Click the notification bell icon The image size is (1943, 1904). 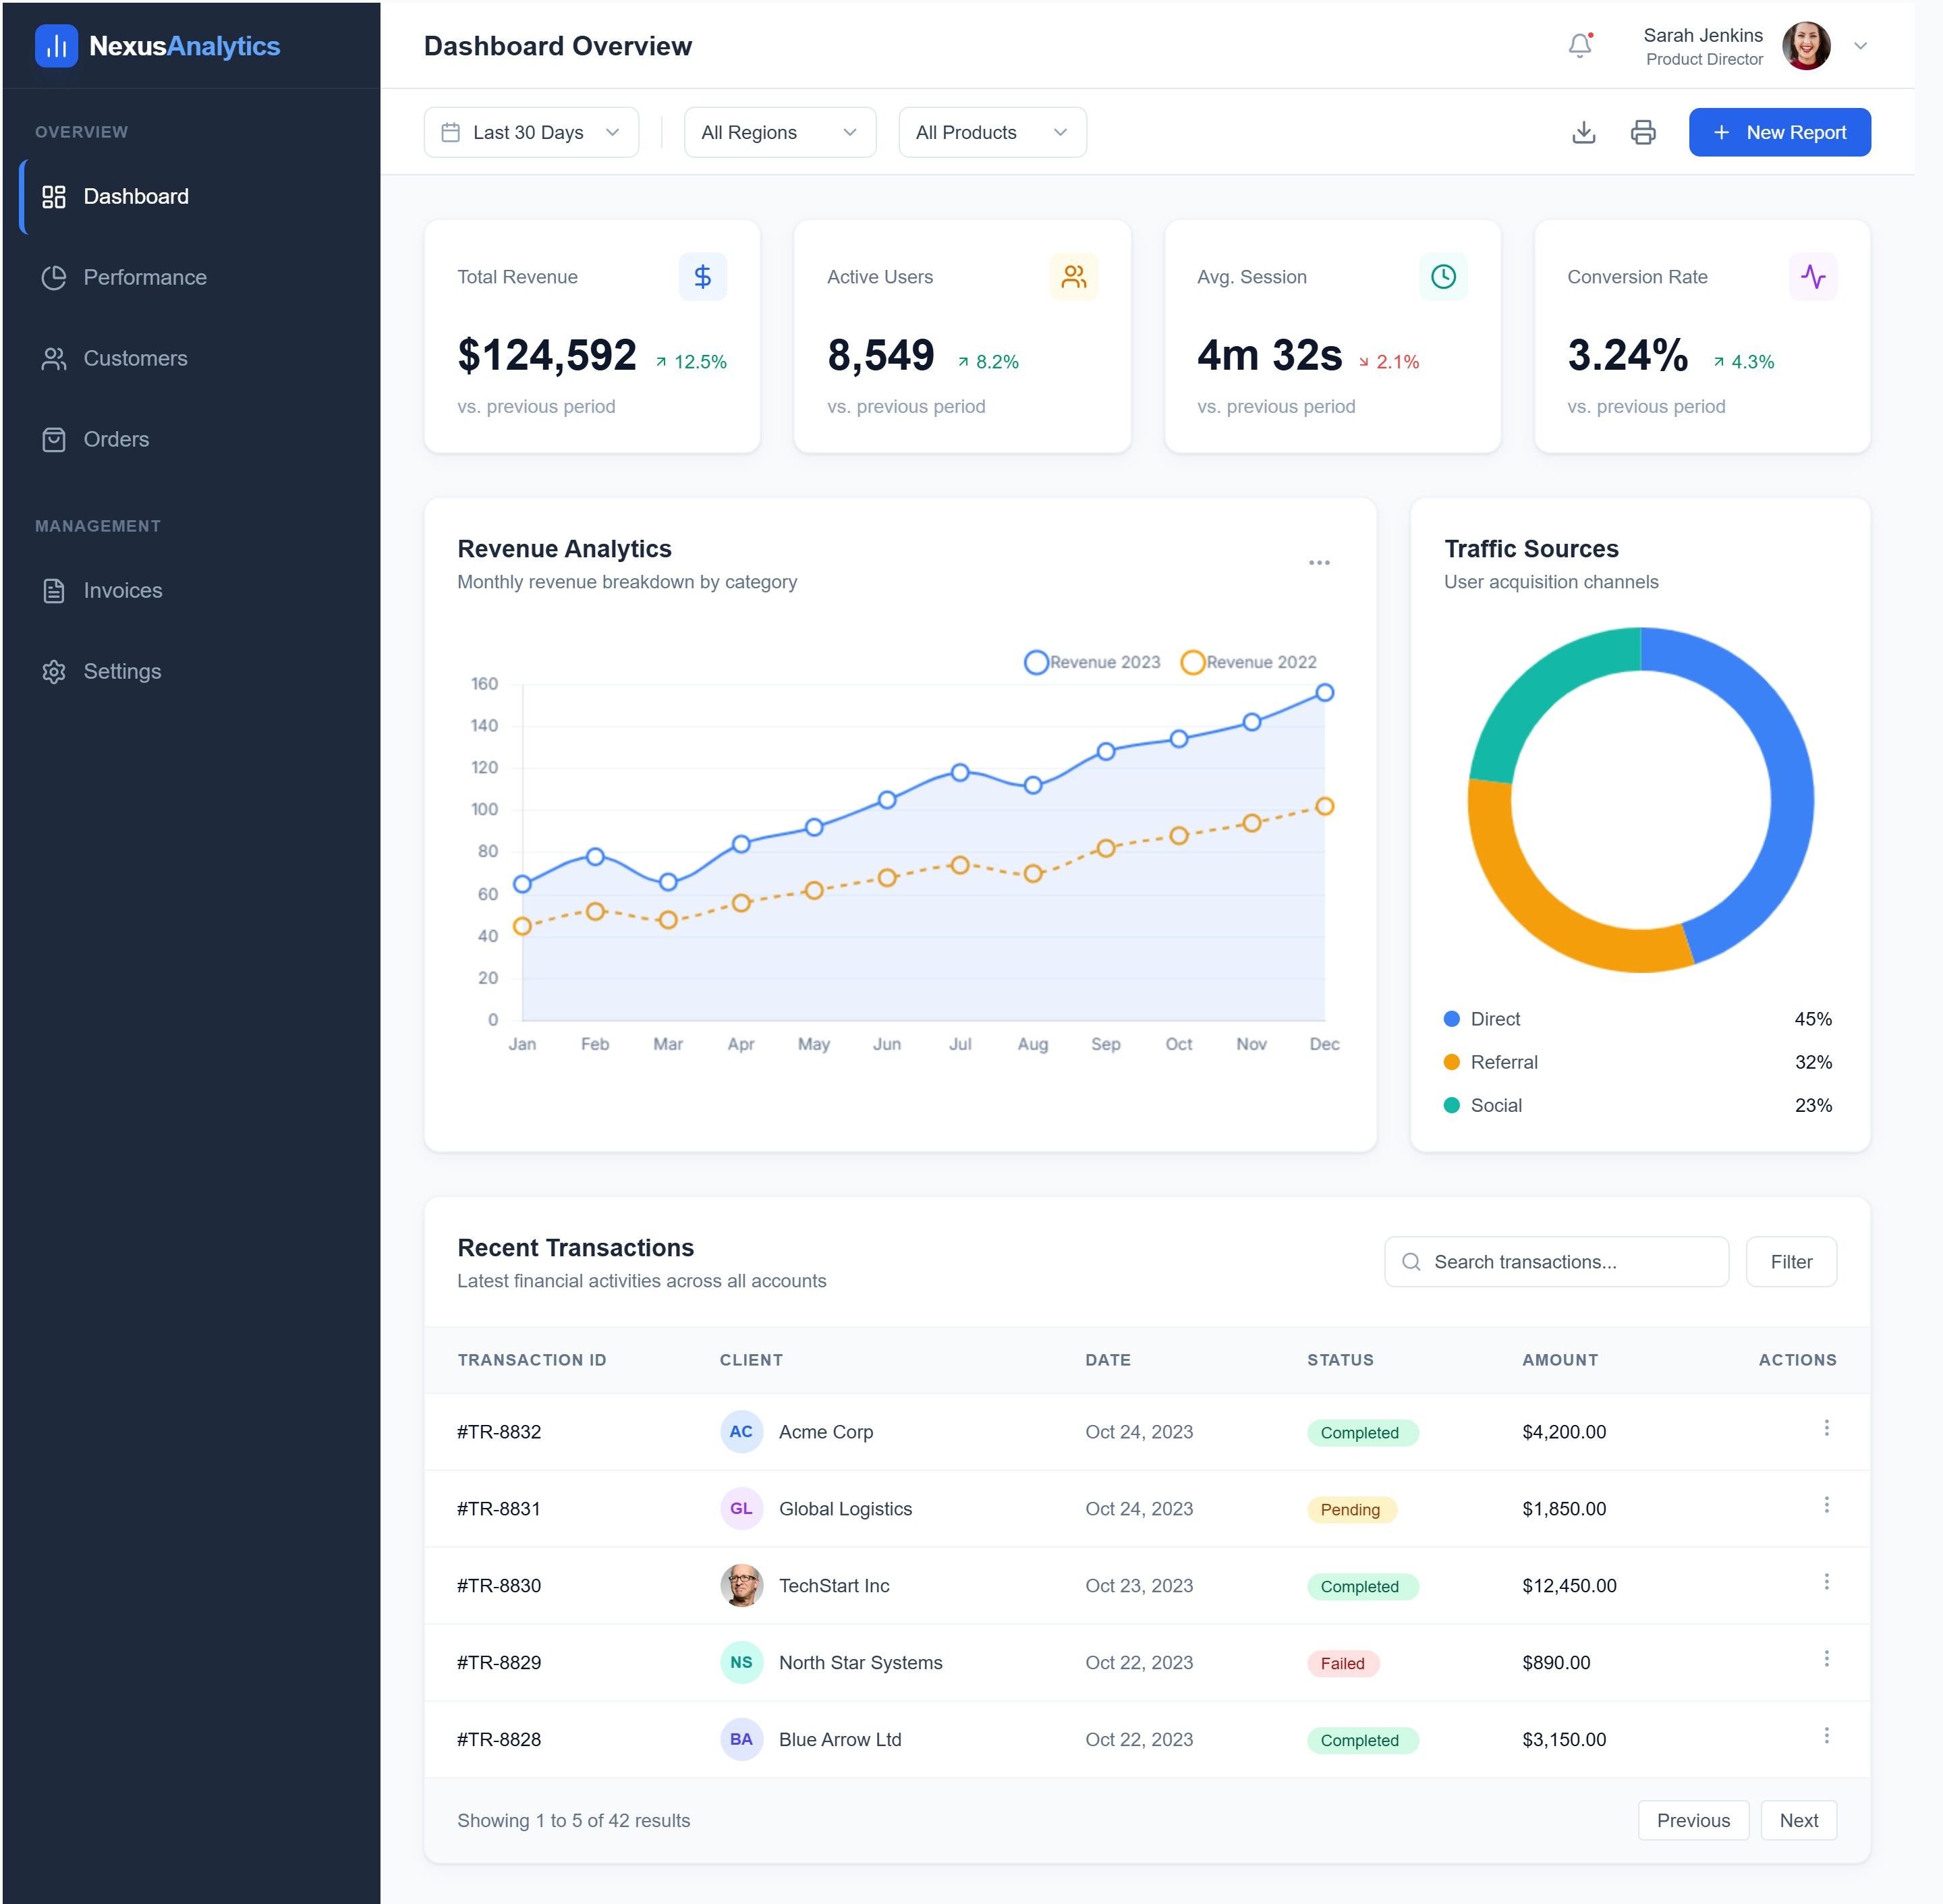[x=1579, y=46]
